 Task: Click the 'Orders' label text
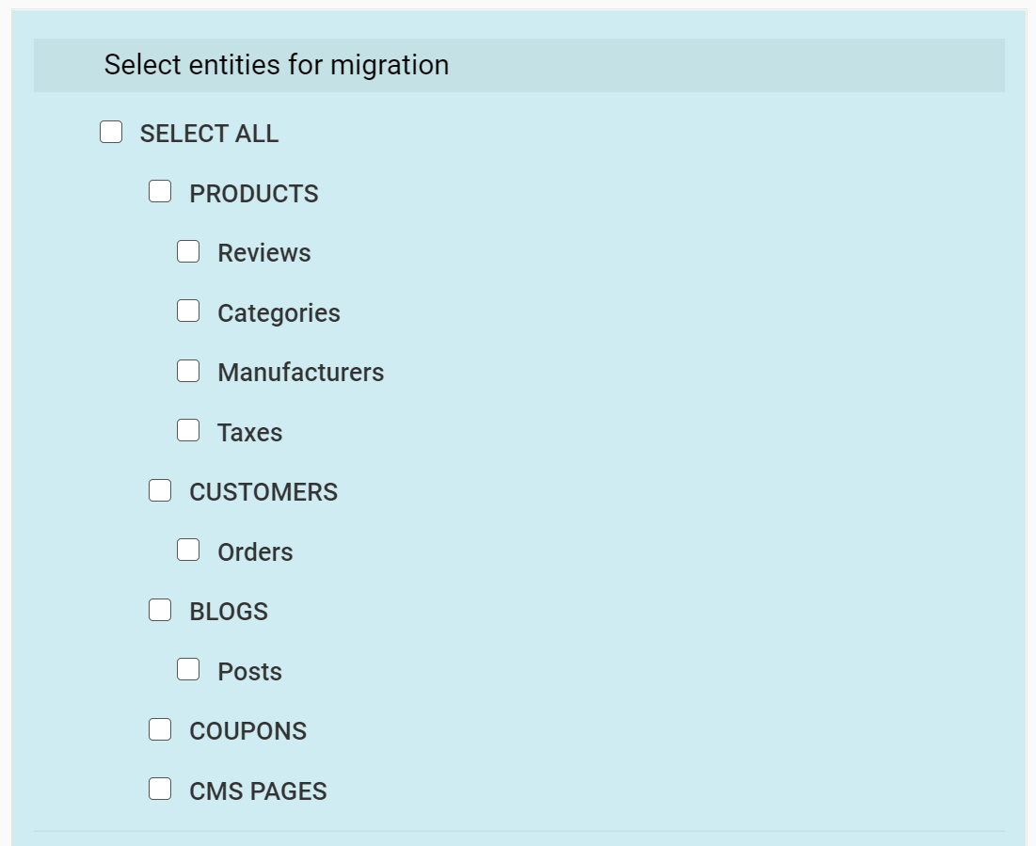point(255,552)
